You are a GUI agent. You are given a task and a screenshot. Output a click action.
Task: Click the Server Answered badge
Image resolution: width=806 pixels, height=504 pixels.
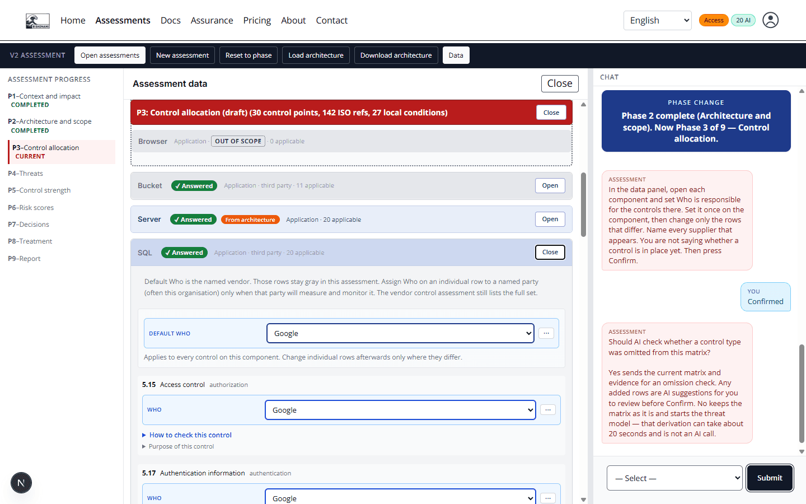[x=193, y=220]
